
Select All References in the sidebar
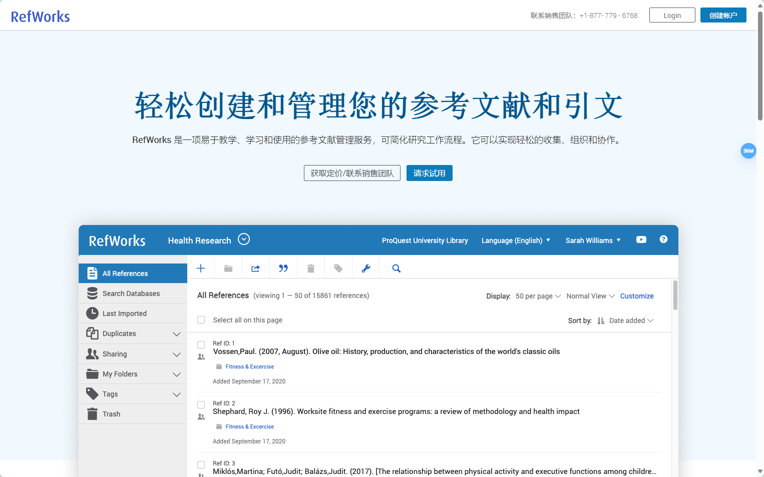click(x=133, y=273)
